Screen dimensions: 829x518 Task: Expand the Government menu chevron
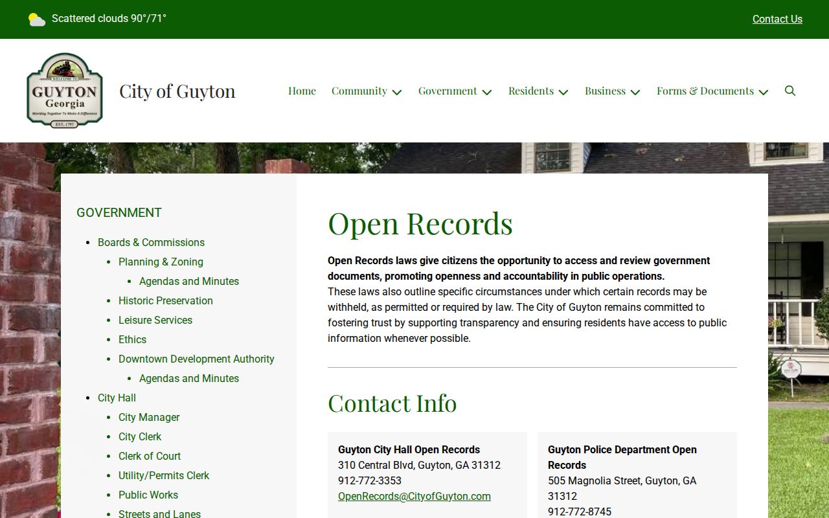(487, 92)
